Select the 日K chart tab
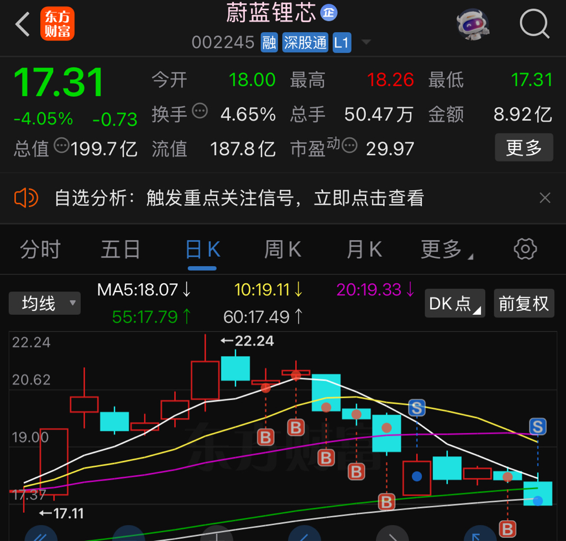Image resolution: width=566 pixels, height=541 pixels. pyautogui.click(x=202, y=249)
